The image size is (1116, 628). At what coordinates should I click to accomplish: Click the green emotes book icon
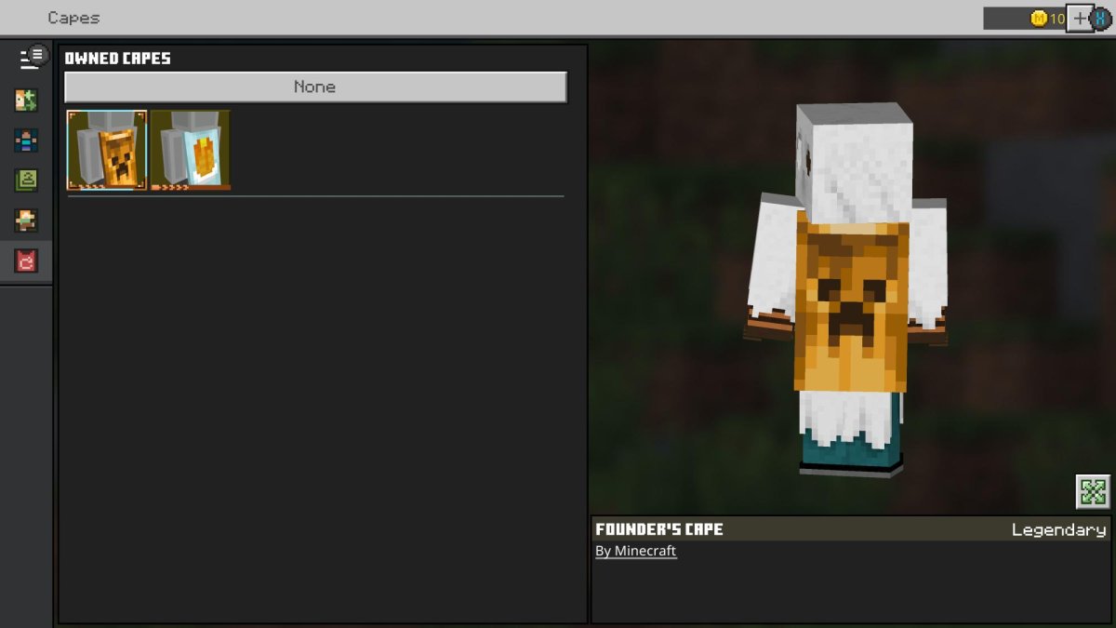tap(28, 180)
